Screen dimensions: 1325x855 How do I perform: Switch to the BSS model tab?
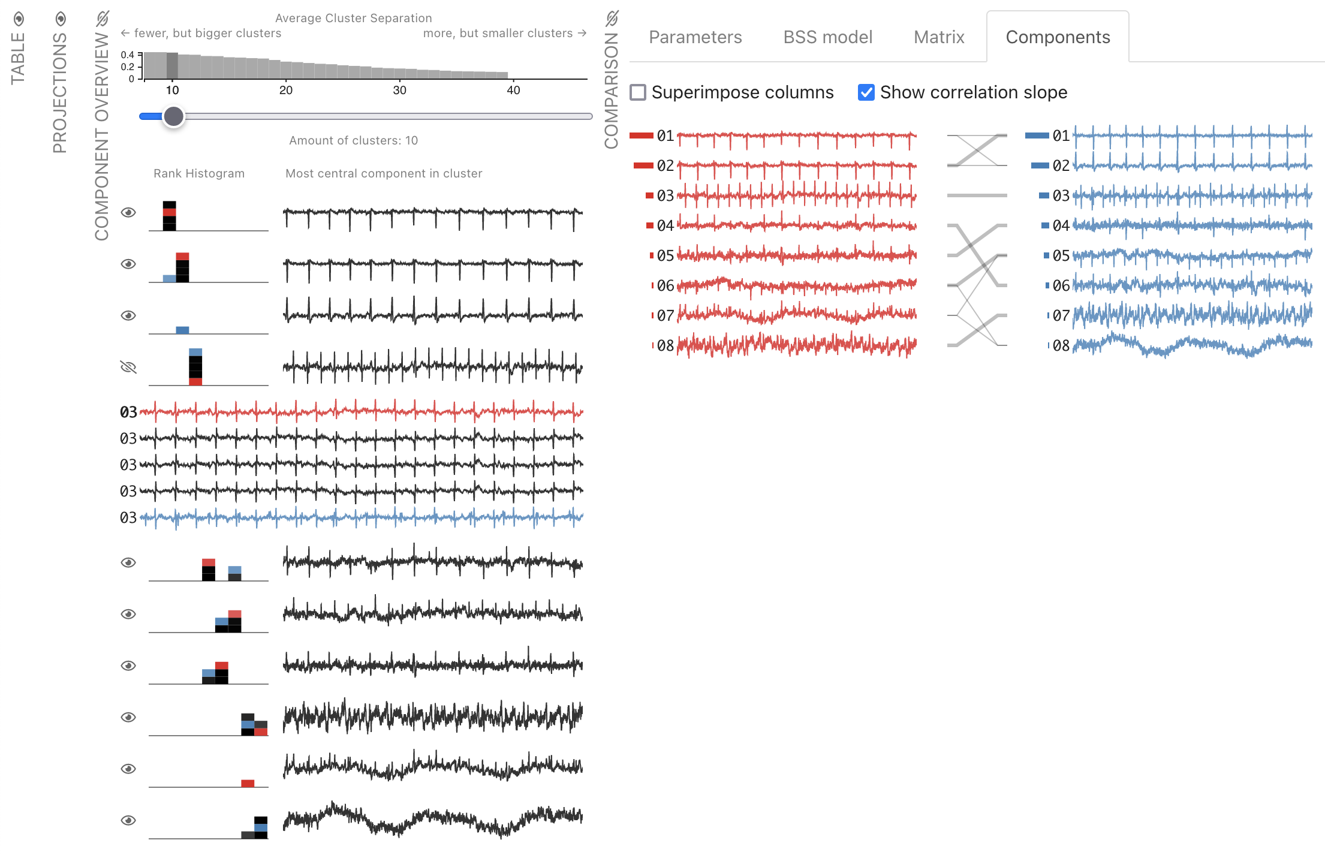[827, 37]
